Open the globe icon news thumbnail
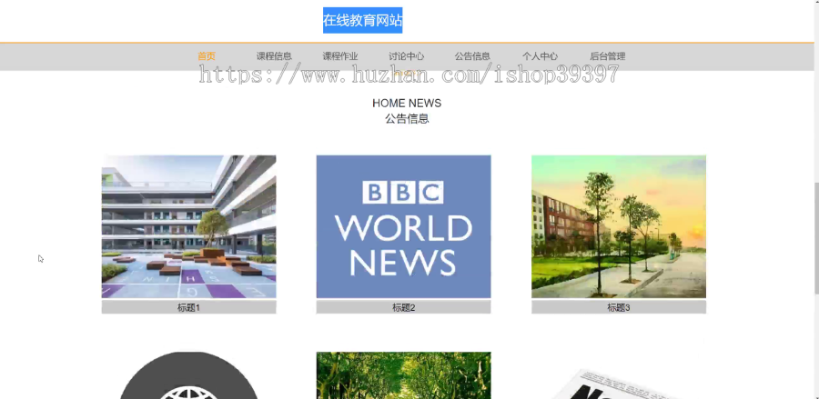 point(188,375)
